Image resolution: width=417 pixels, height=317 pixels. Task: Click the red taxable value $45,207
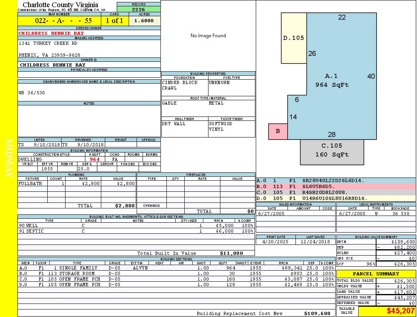click(401, 311)
